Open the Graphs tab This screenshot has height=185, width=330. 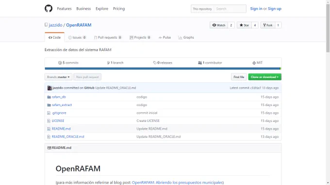[x=186, y=37]
